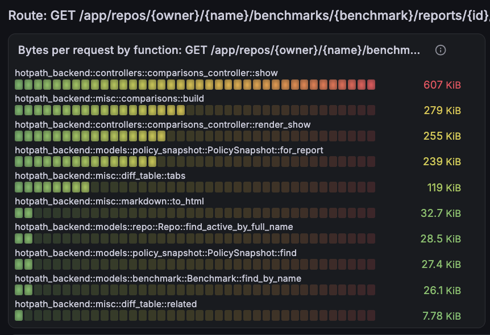Click the 27.4 KiB value

click(x=441, y=264)
